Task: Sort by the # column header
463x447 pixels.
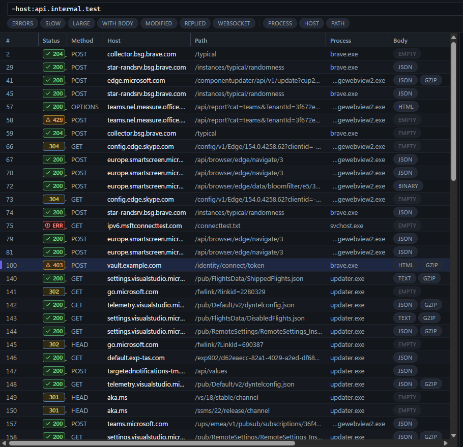Action: click(19, 41)
